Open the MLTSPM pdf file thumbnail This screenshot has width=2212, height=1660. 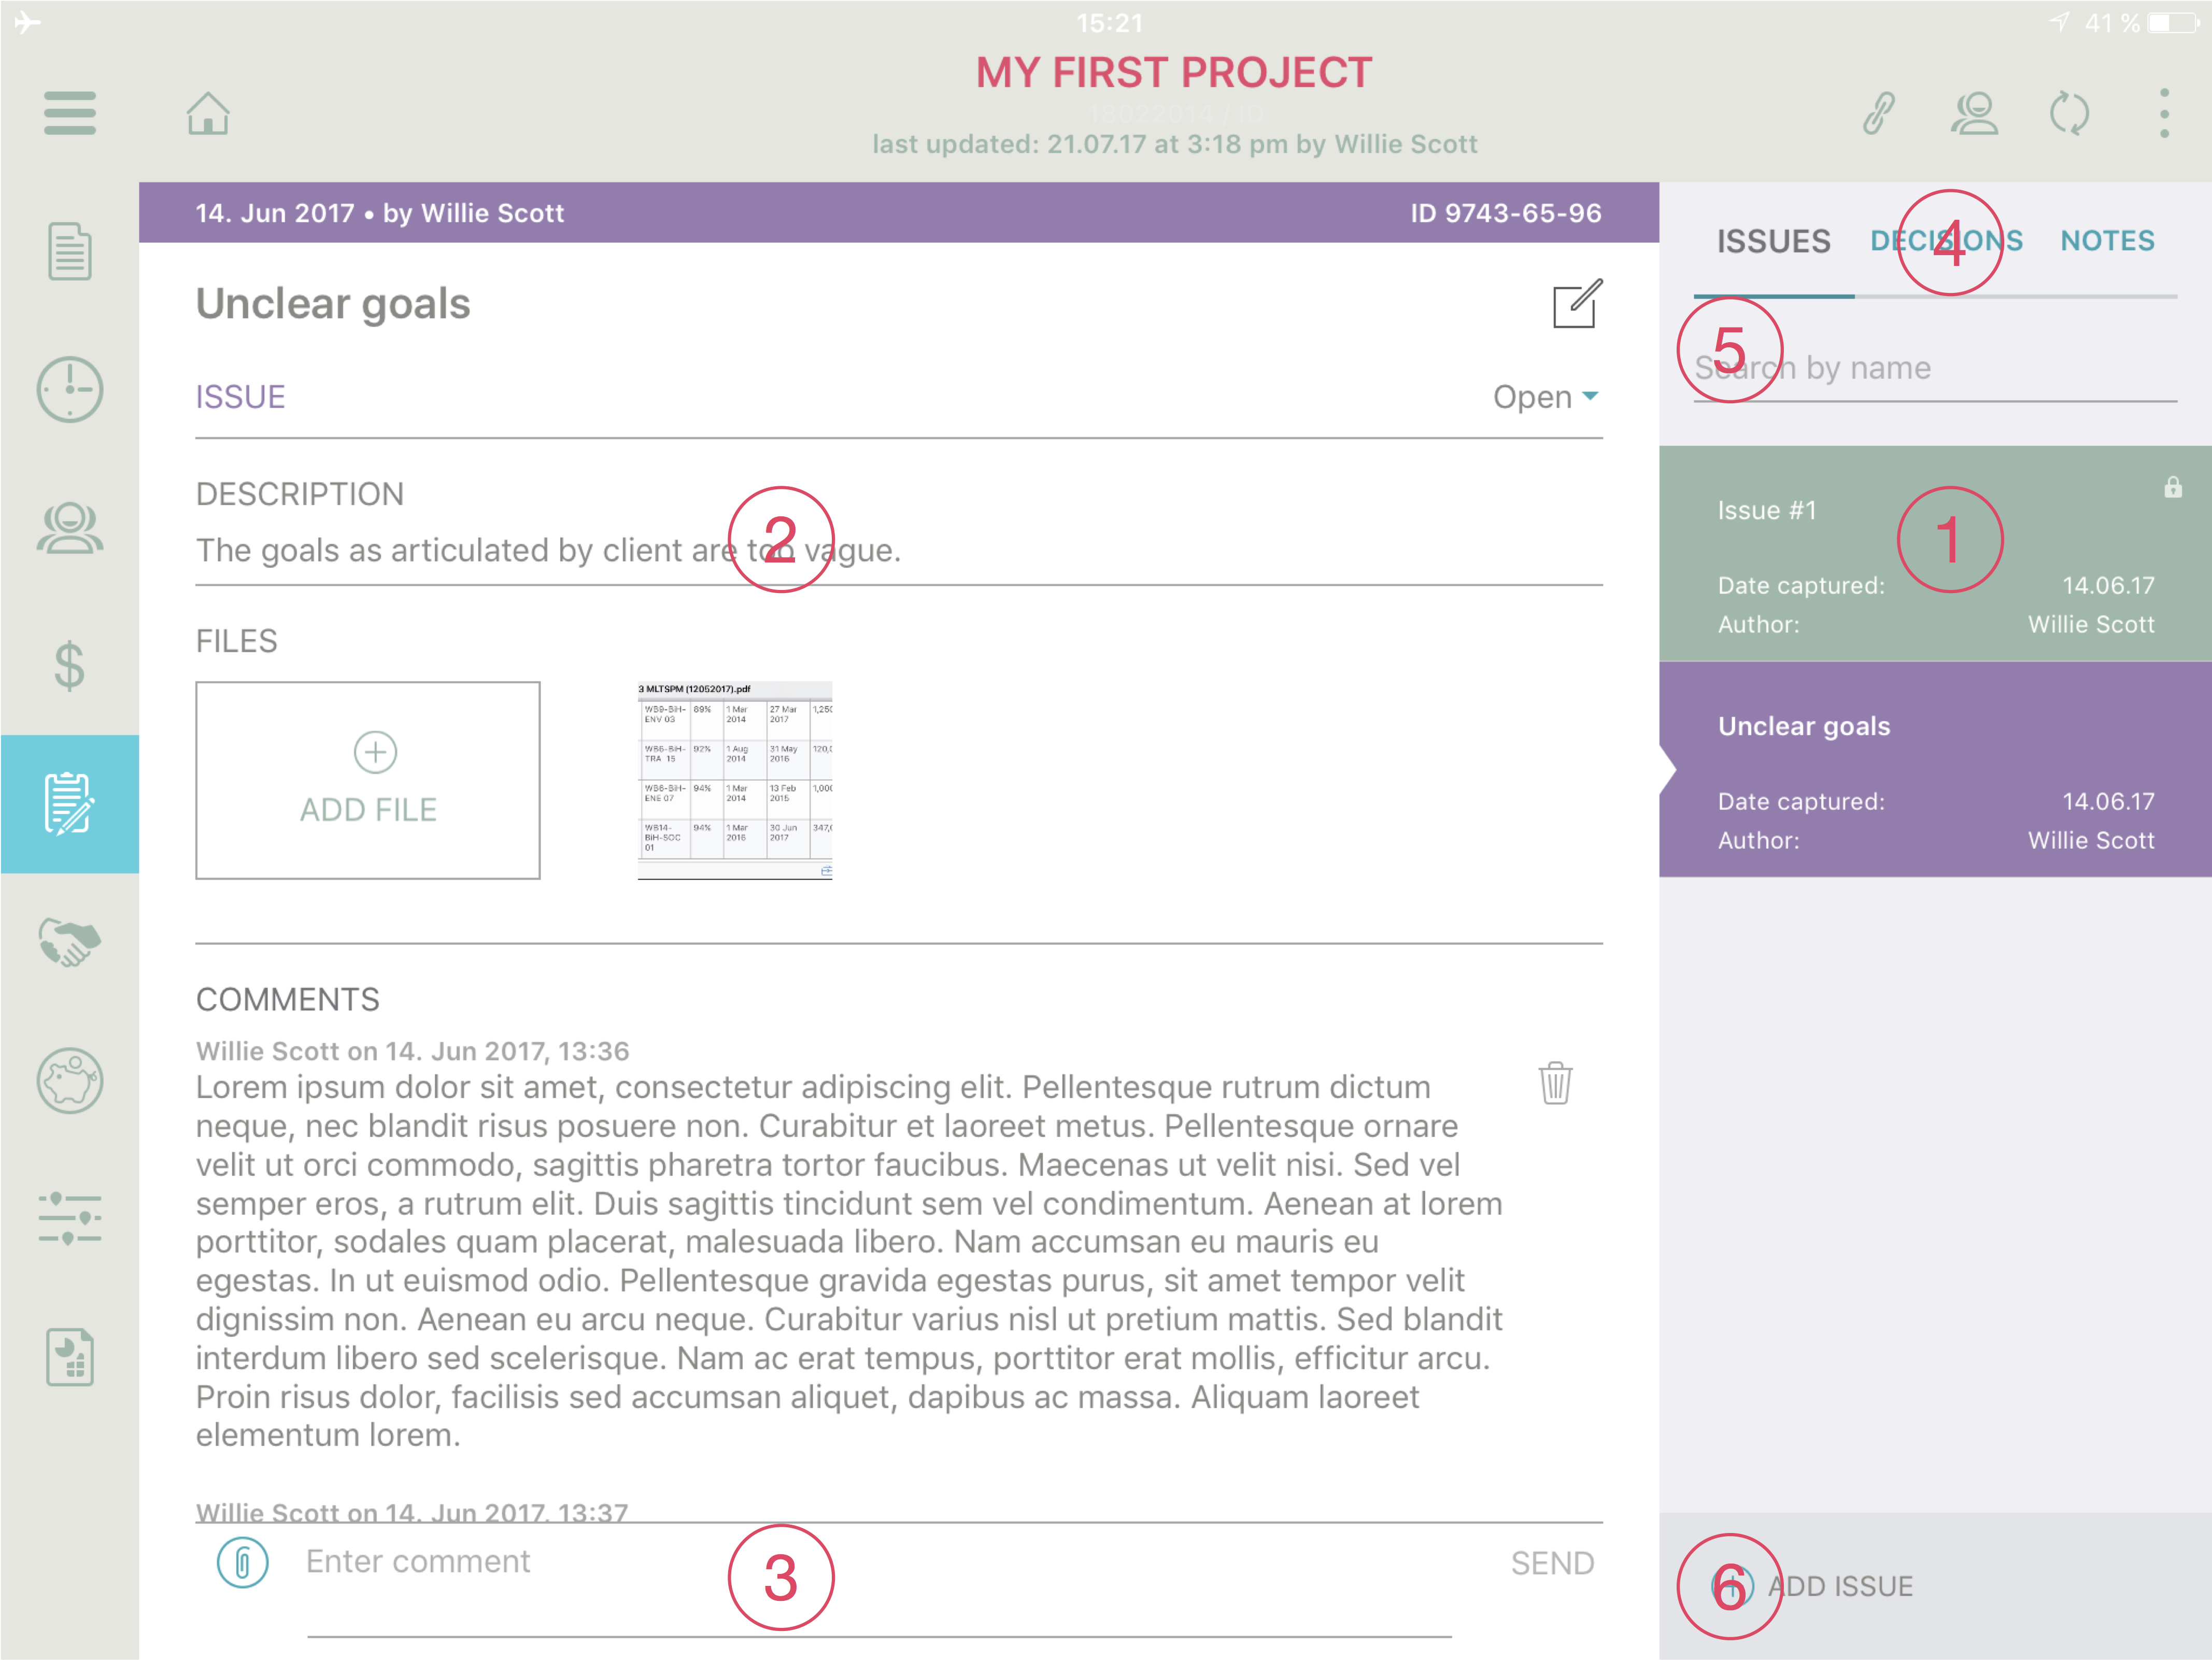(735, 780)
